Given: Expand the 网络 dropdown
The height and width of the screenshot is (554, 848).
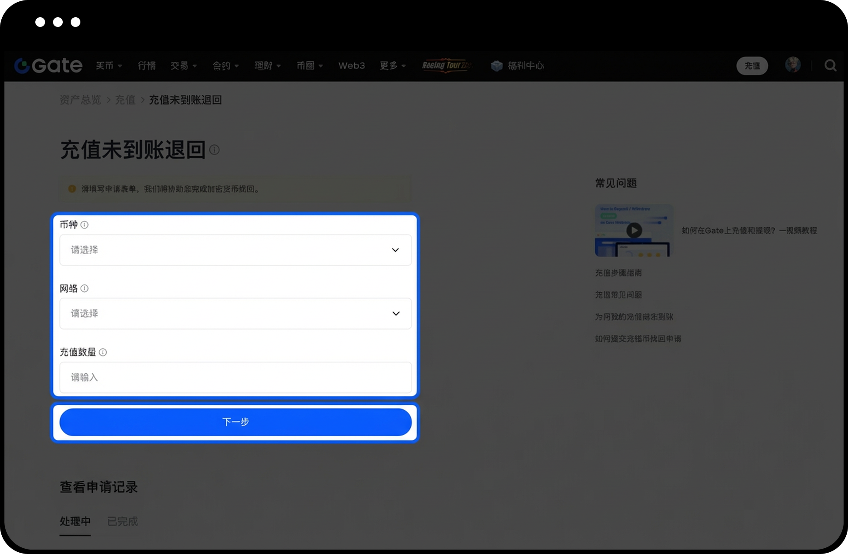Looking at the screenshot, I should tap(235, 313).
